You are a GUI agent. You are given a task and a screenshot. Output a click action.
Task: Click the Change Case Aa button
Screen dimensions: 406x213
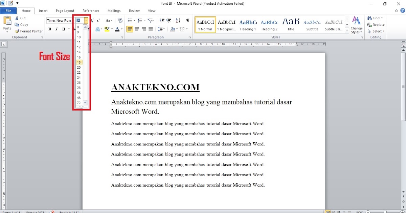pos(108,21)
